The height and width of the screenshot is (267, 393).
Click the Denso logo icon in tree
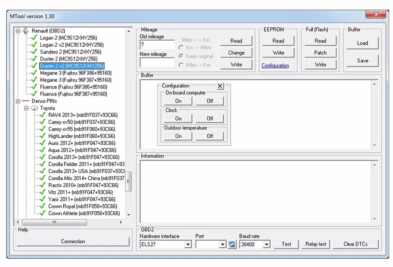[x=26, y=101]
